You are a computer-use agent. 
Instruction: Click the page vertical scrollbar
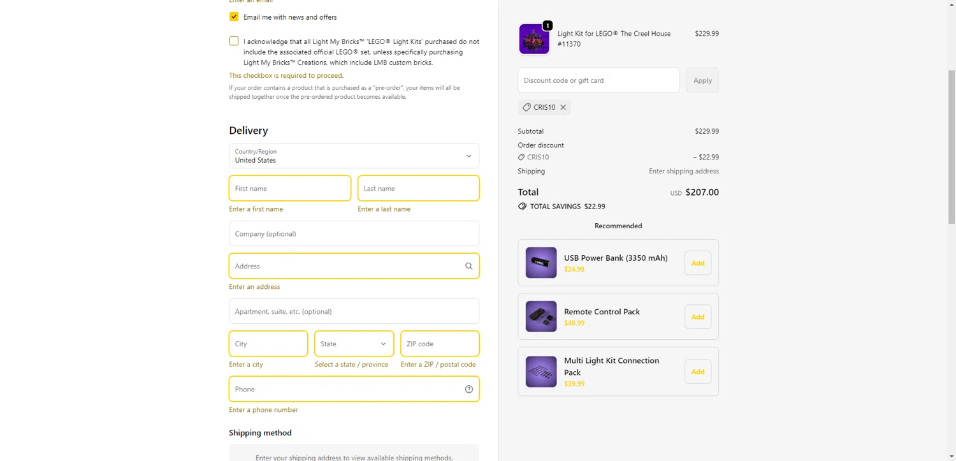952,147
